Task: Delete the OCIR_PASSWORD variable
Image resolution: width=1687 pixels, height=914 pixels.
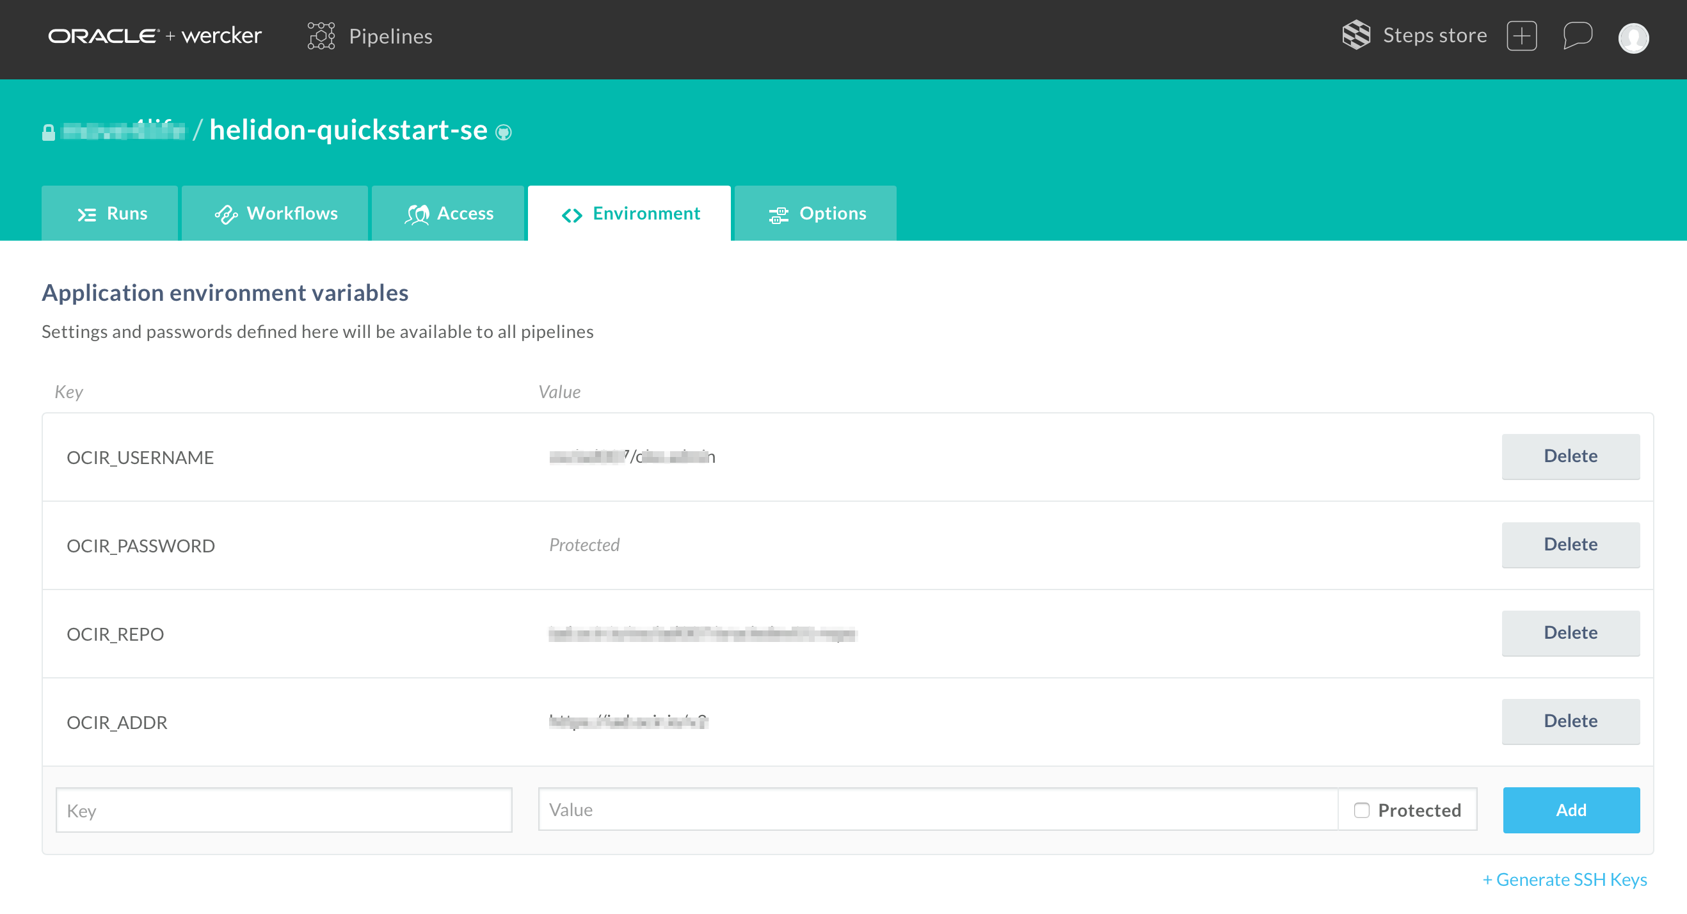Action: (1570, 545)
